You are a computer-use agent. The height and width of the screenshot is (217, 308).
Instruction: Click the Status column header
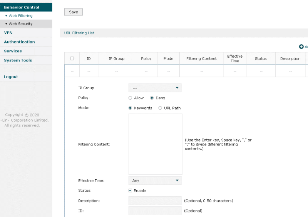coord(261,58)
